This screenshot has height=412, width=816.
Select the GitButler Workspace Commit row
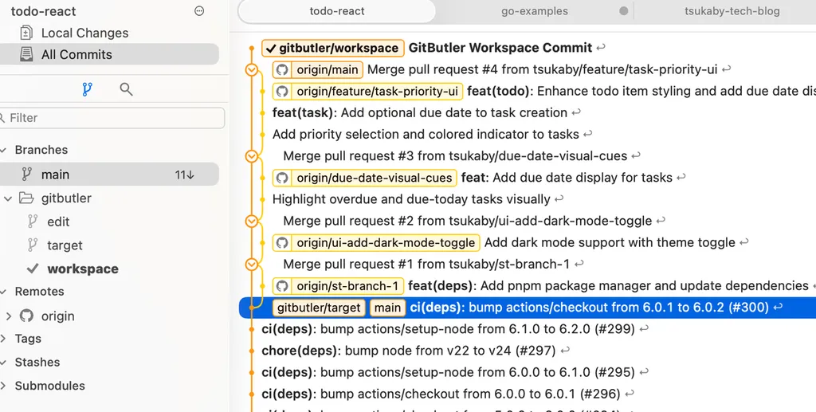pos(500,48)
